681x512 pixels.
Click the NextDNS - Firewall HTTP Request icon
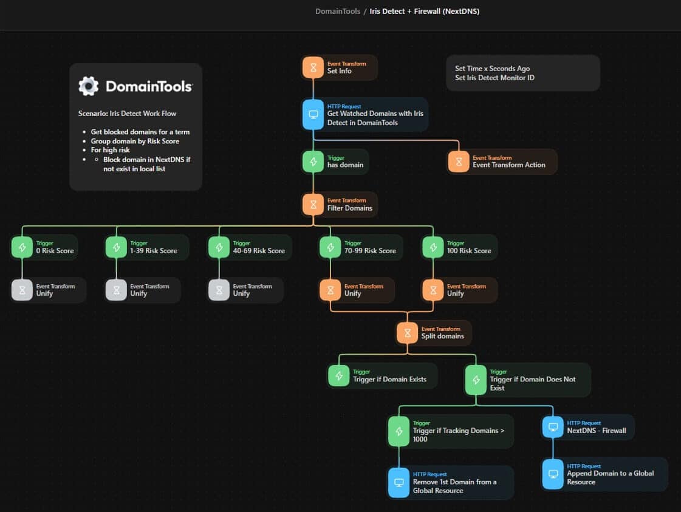pyautogui.click(x=553, y=427)
